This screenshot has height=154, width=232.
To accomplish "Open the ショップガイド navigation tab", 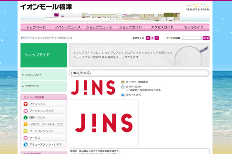I will coord(131,27).
